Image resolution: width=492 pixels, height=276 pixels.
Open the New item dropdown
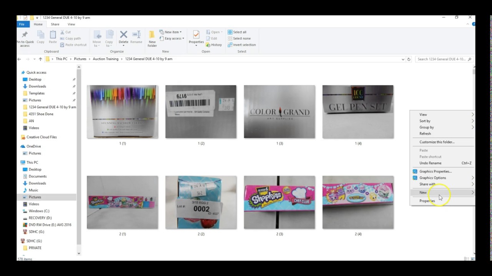coord(170,32)
